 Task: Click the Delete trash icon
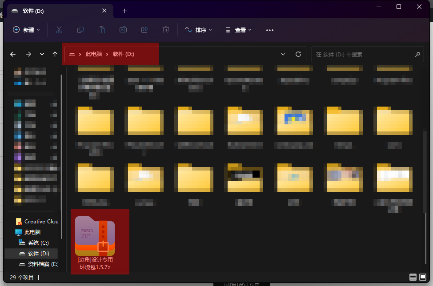click(166, 30)
